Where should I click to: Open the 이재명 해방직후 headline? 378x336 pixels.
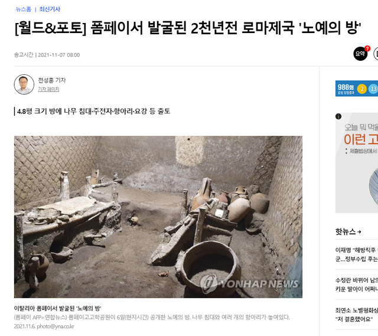[x=357, y=255]
